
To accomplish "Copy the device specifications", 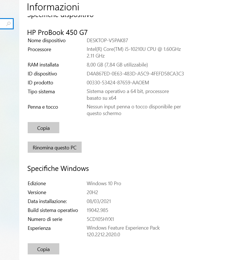I will click(x=43, y=128).
